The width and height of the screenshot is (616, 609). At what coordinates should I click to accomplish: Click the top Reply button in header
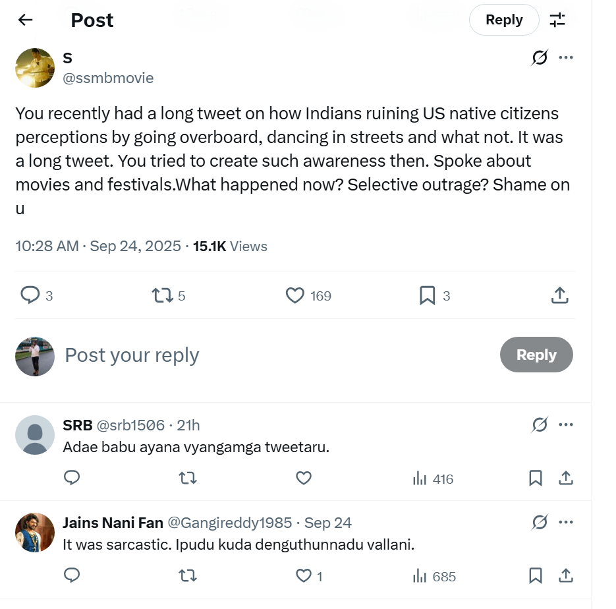click(x=503, y=20)
